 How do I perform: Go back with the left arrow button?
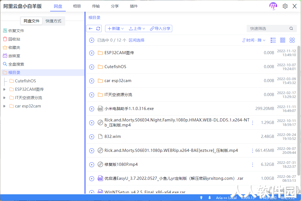[x=91, y=28]
